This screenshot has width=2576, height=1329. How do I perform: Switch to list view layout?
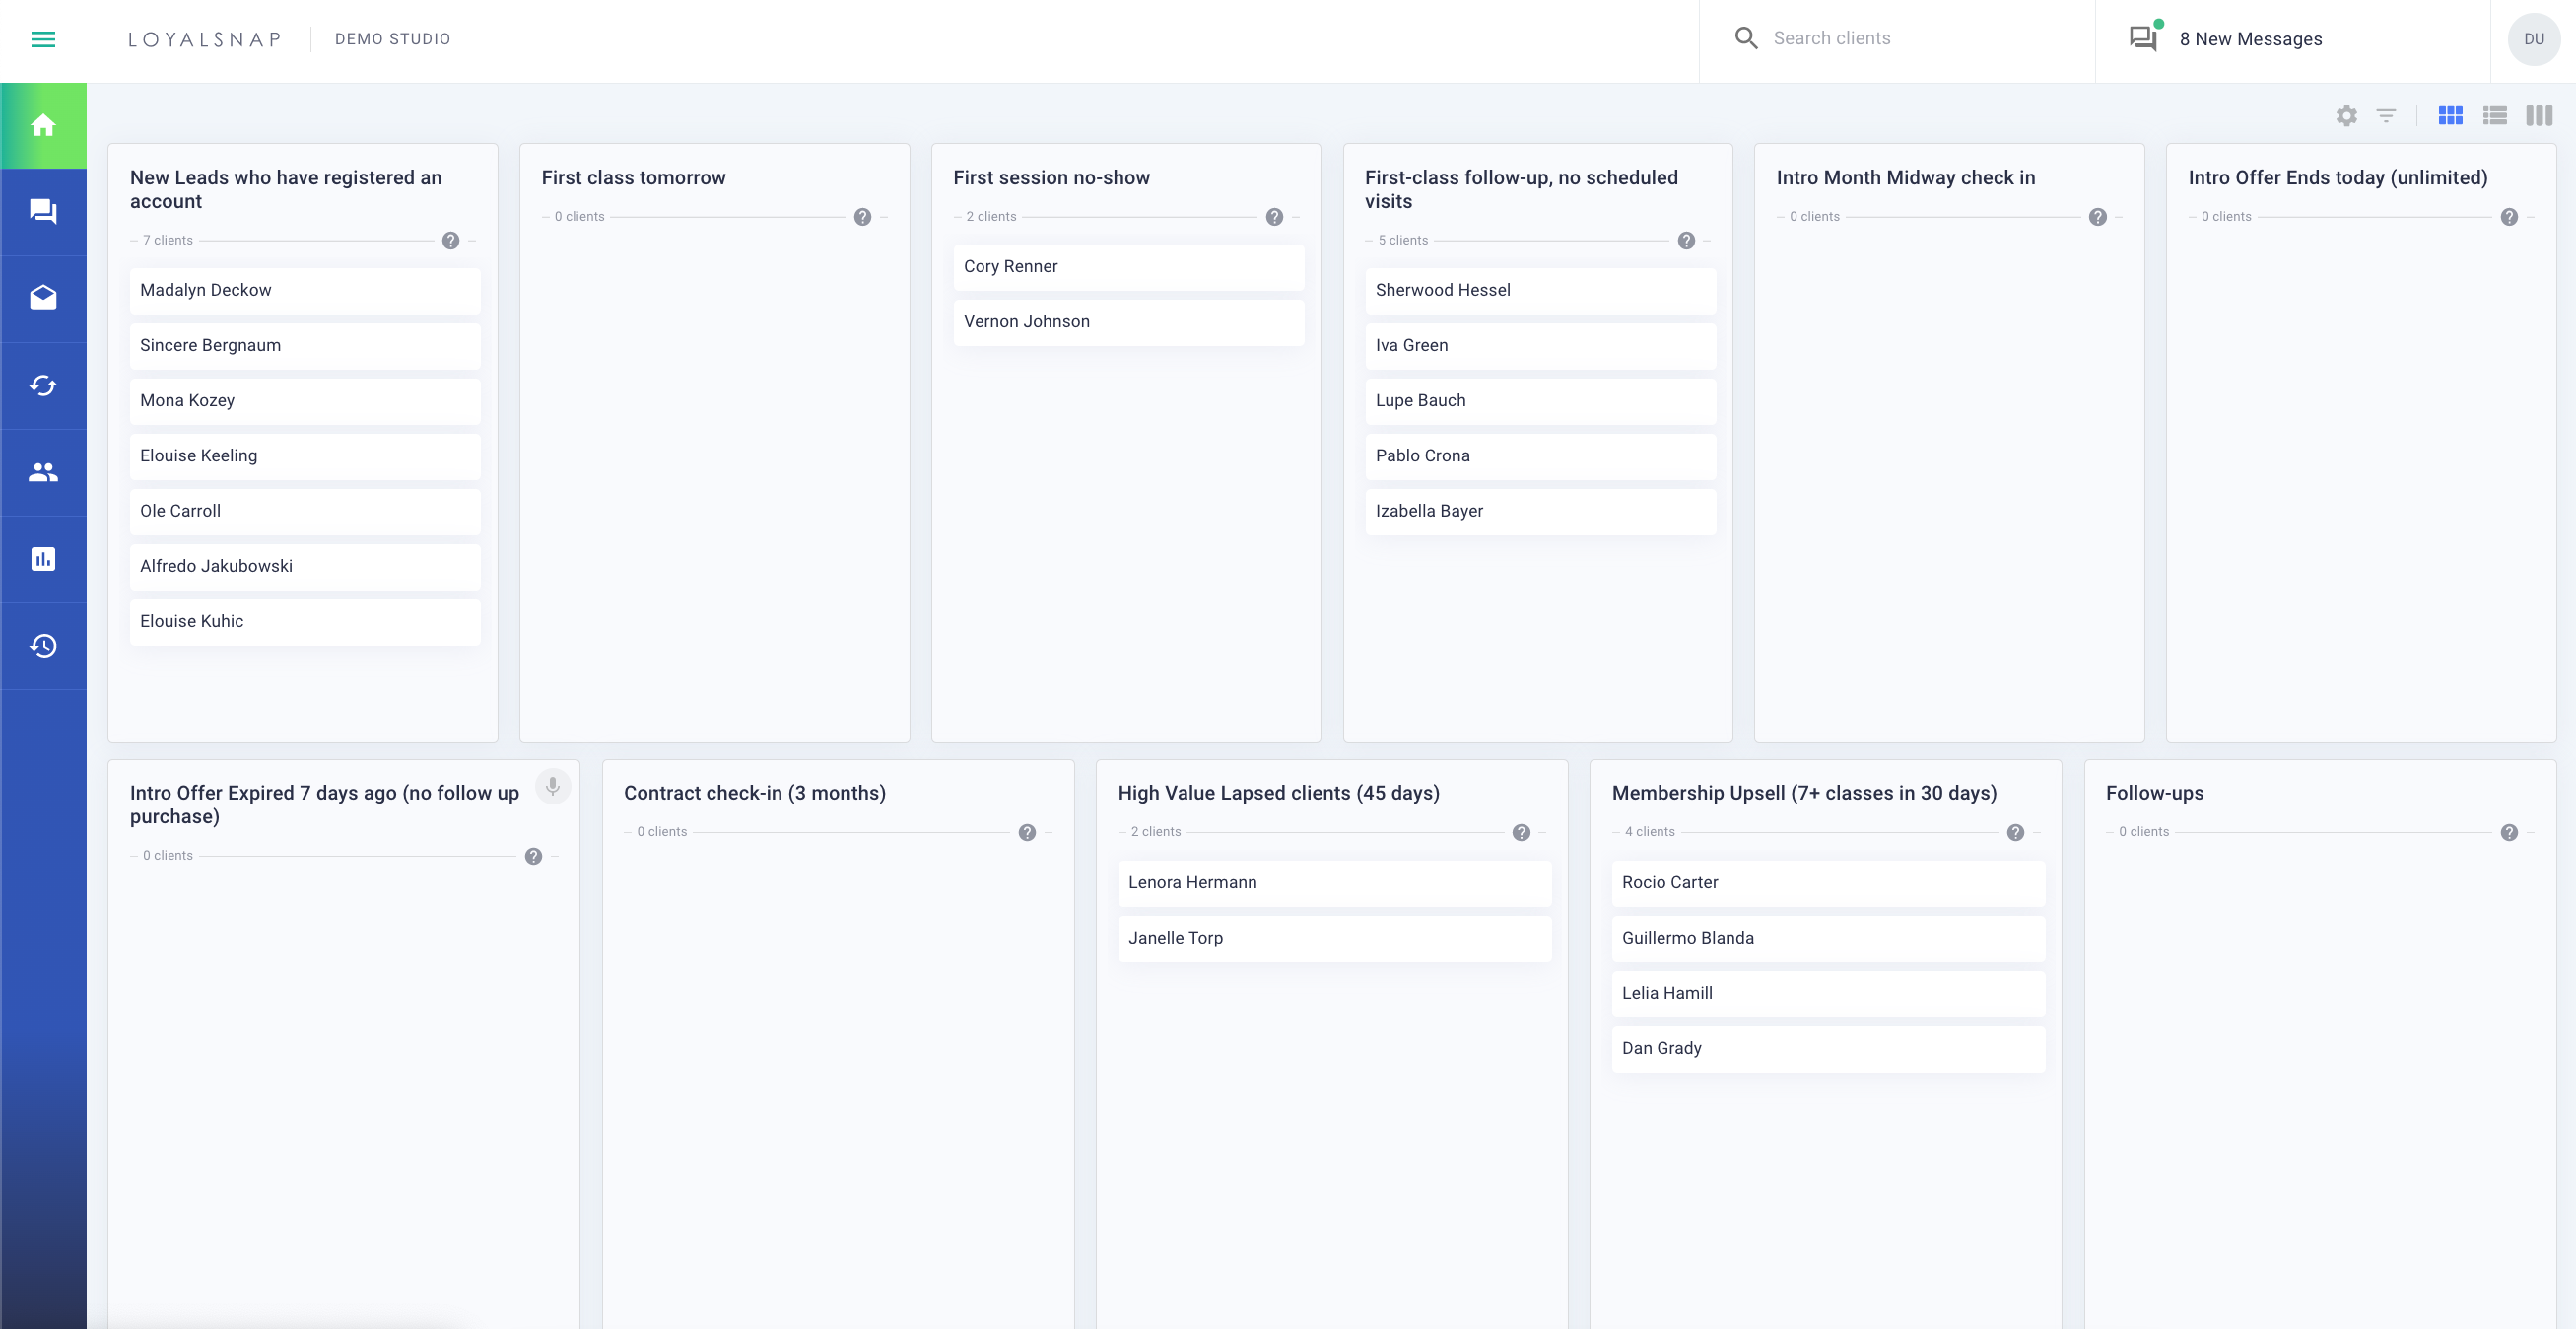2495,115
